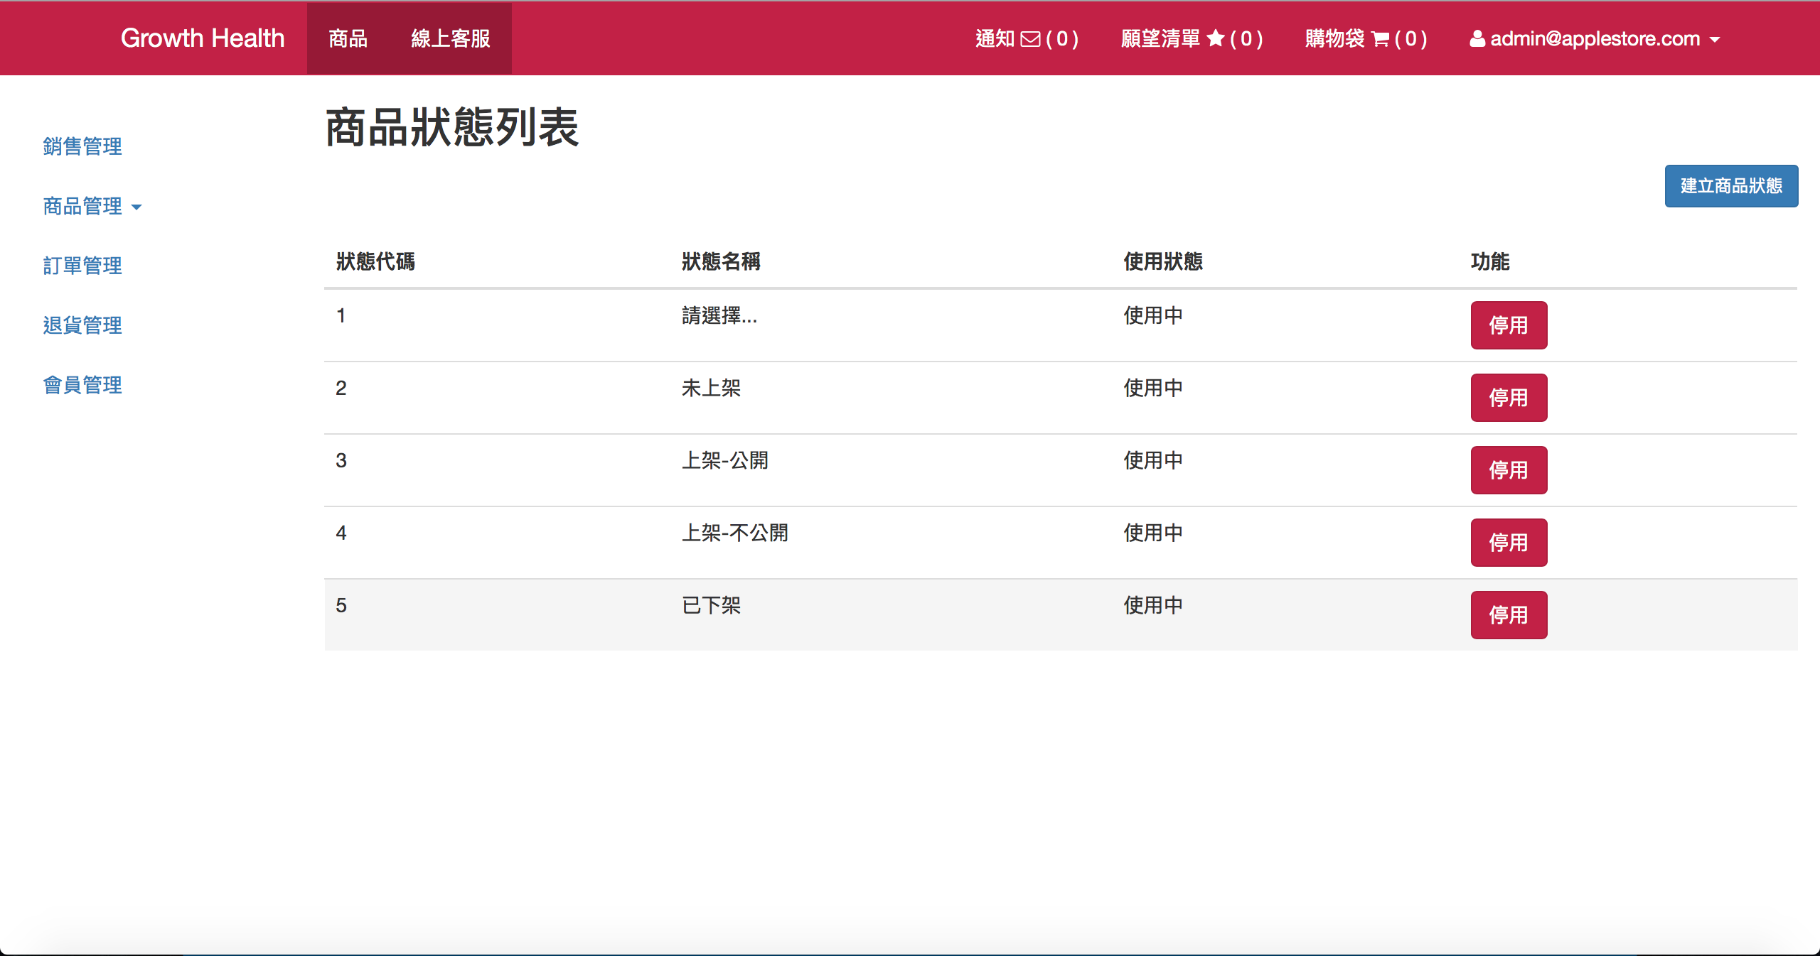Expand the 商品管理 sidebar menu

[92, 206]
